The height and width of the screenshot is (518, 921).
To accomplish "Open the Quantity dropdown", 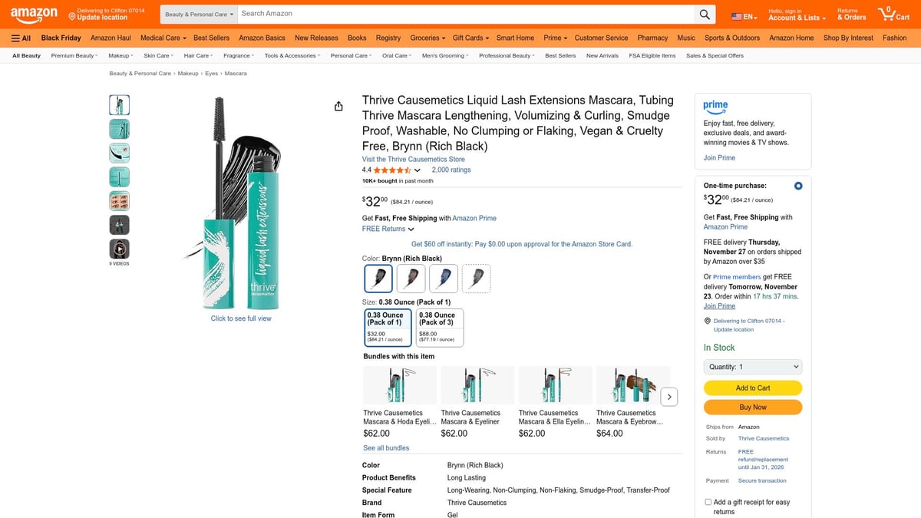I will point(752,366).
